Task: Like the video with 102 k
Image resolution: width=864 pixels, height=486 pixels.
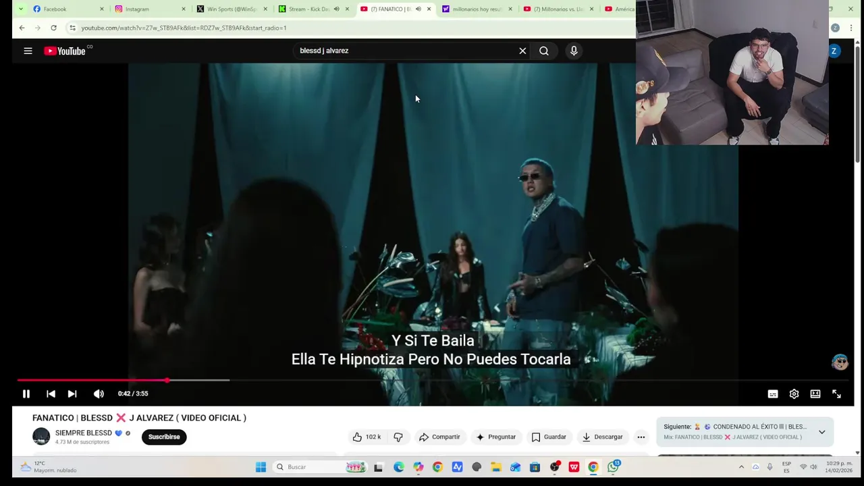Action: point(367,437)
